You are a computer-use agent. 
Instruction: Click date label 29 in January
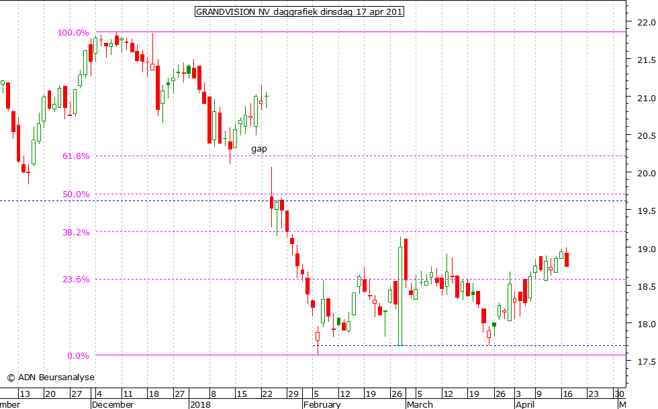coord(293,394)
